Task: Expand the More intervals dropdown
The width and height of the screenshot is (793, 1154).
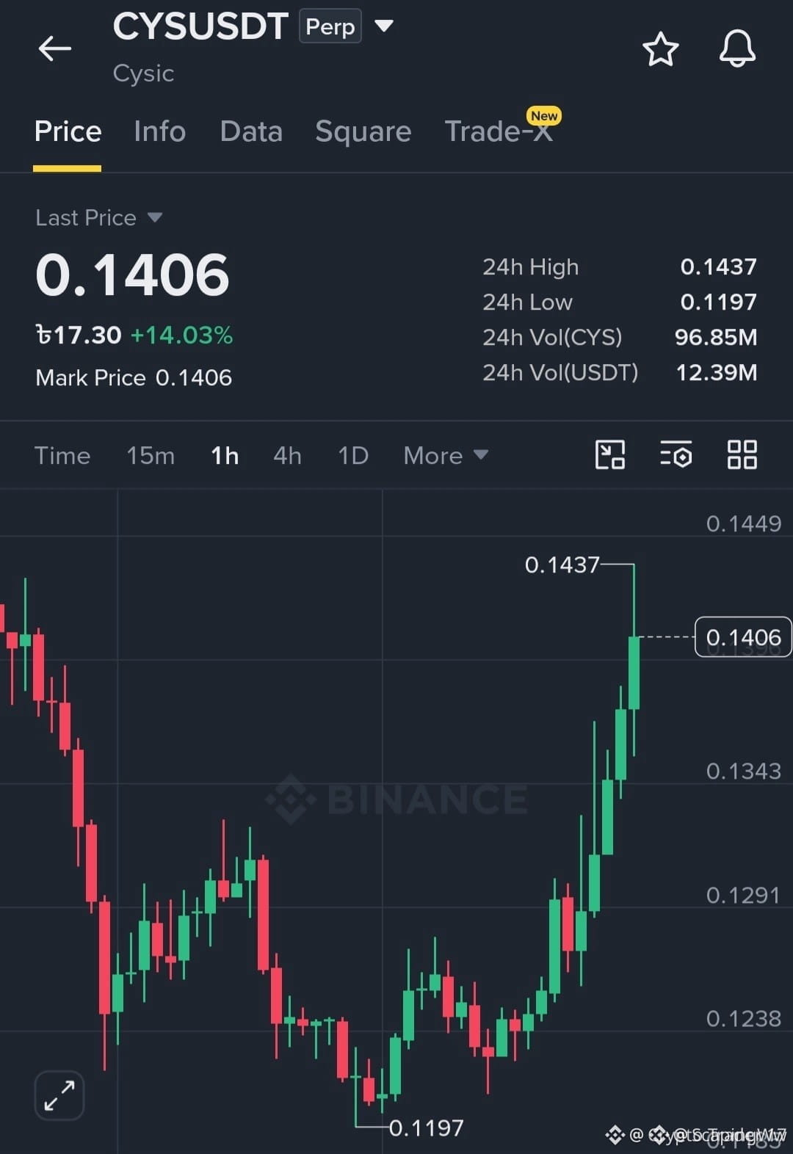Action: tap(446, 456)
